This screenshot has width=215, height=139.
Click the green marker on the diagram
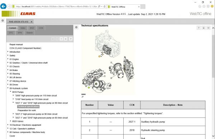click(89, 87)
